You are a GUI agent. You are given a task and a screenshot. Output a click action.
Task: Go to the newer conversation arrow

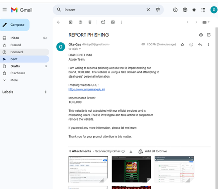tap(187, 22)
